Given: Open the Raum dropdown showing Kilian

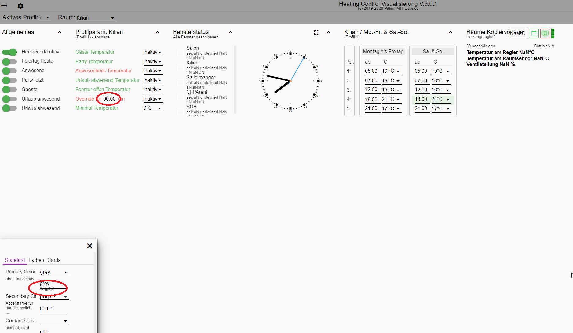Looking at the screenshot, I should [x=96, y=18].
